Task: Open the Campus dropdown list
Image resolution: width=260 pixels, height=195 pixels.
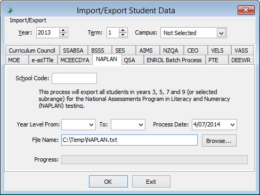Action: [221, 33]
